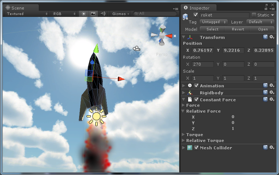Click the Persp label under orientation gizmo
The height and width of the screenshot is (175, 279).
coord(162,54)
